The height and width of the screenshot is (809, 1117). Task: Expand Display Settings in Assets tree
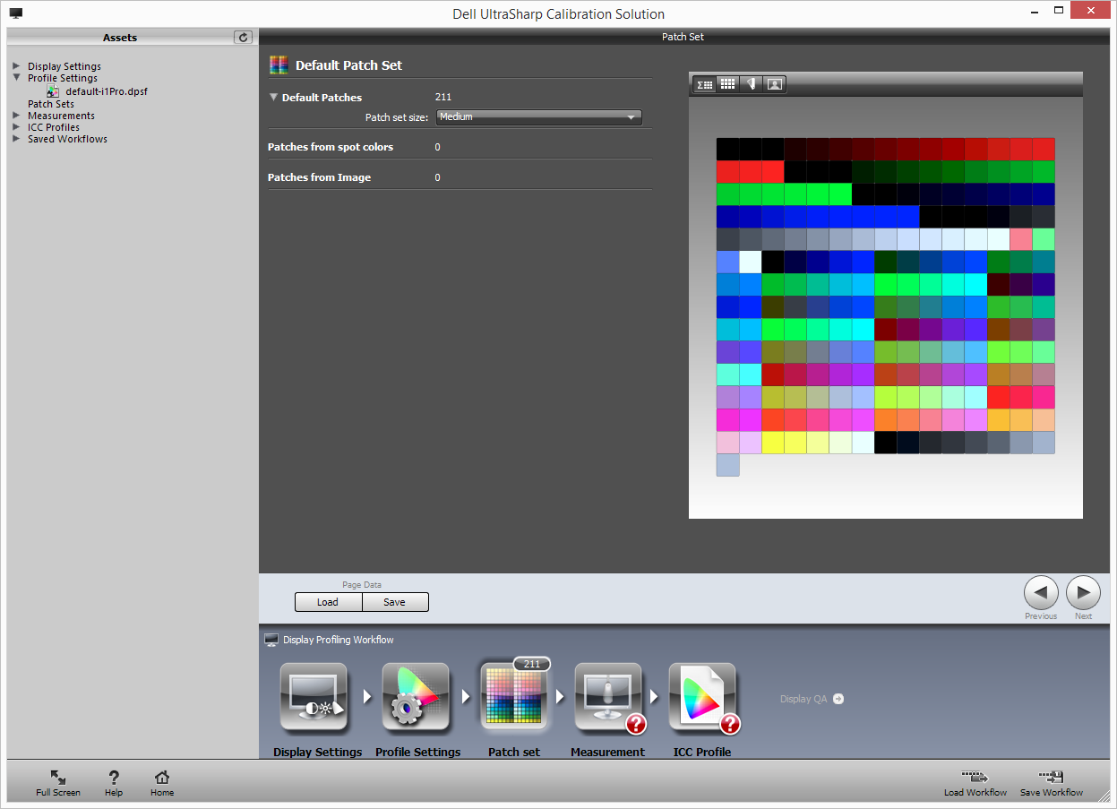(16, 66)
